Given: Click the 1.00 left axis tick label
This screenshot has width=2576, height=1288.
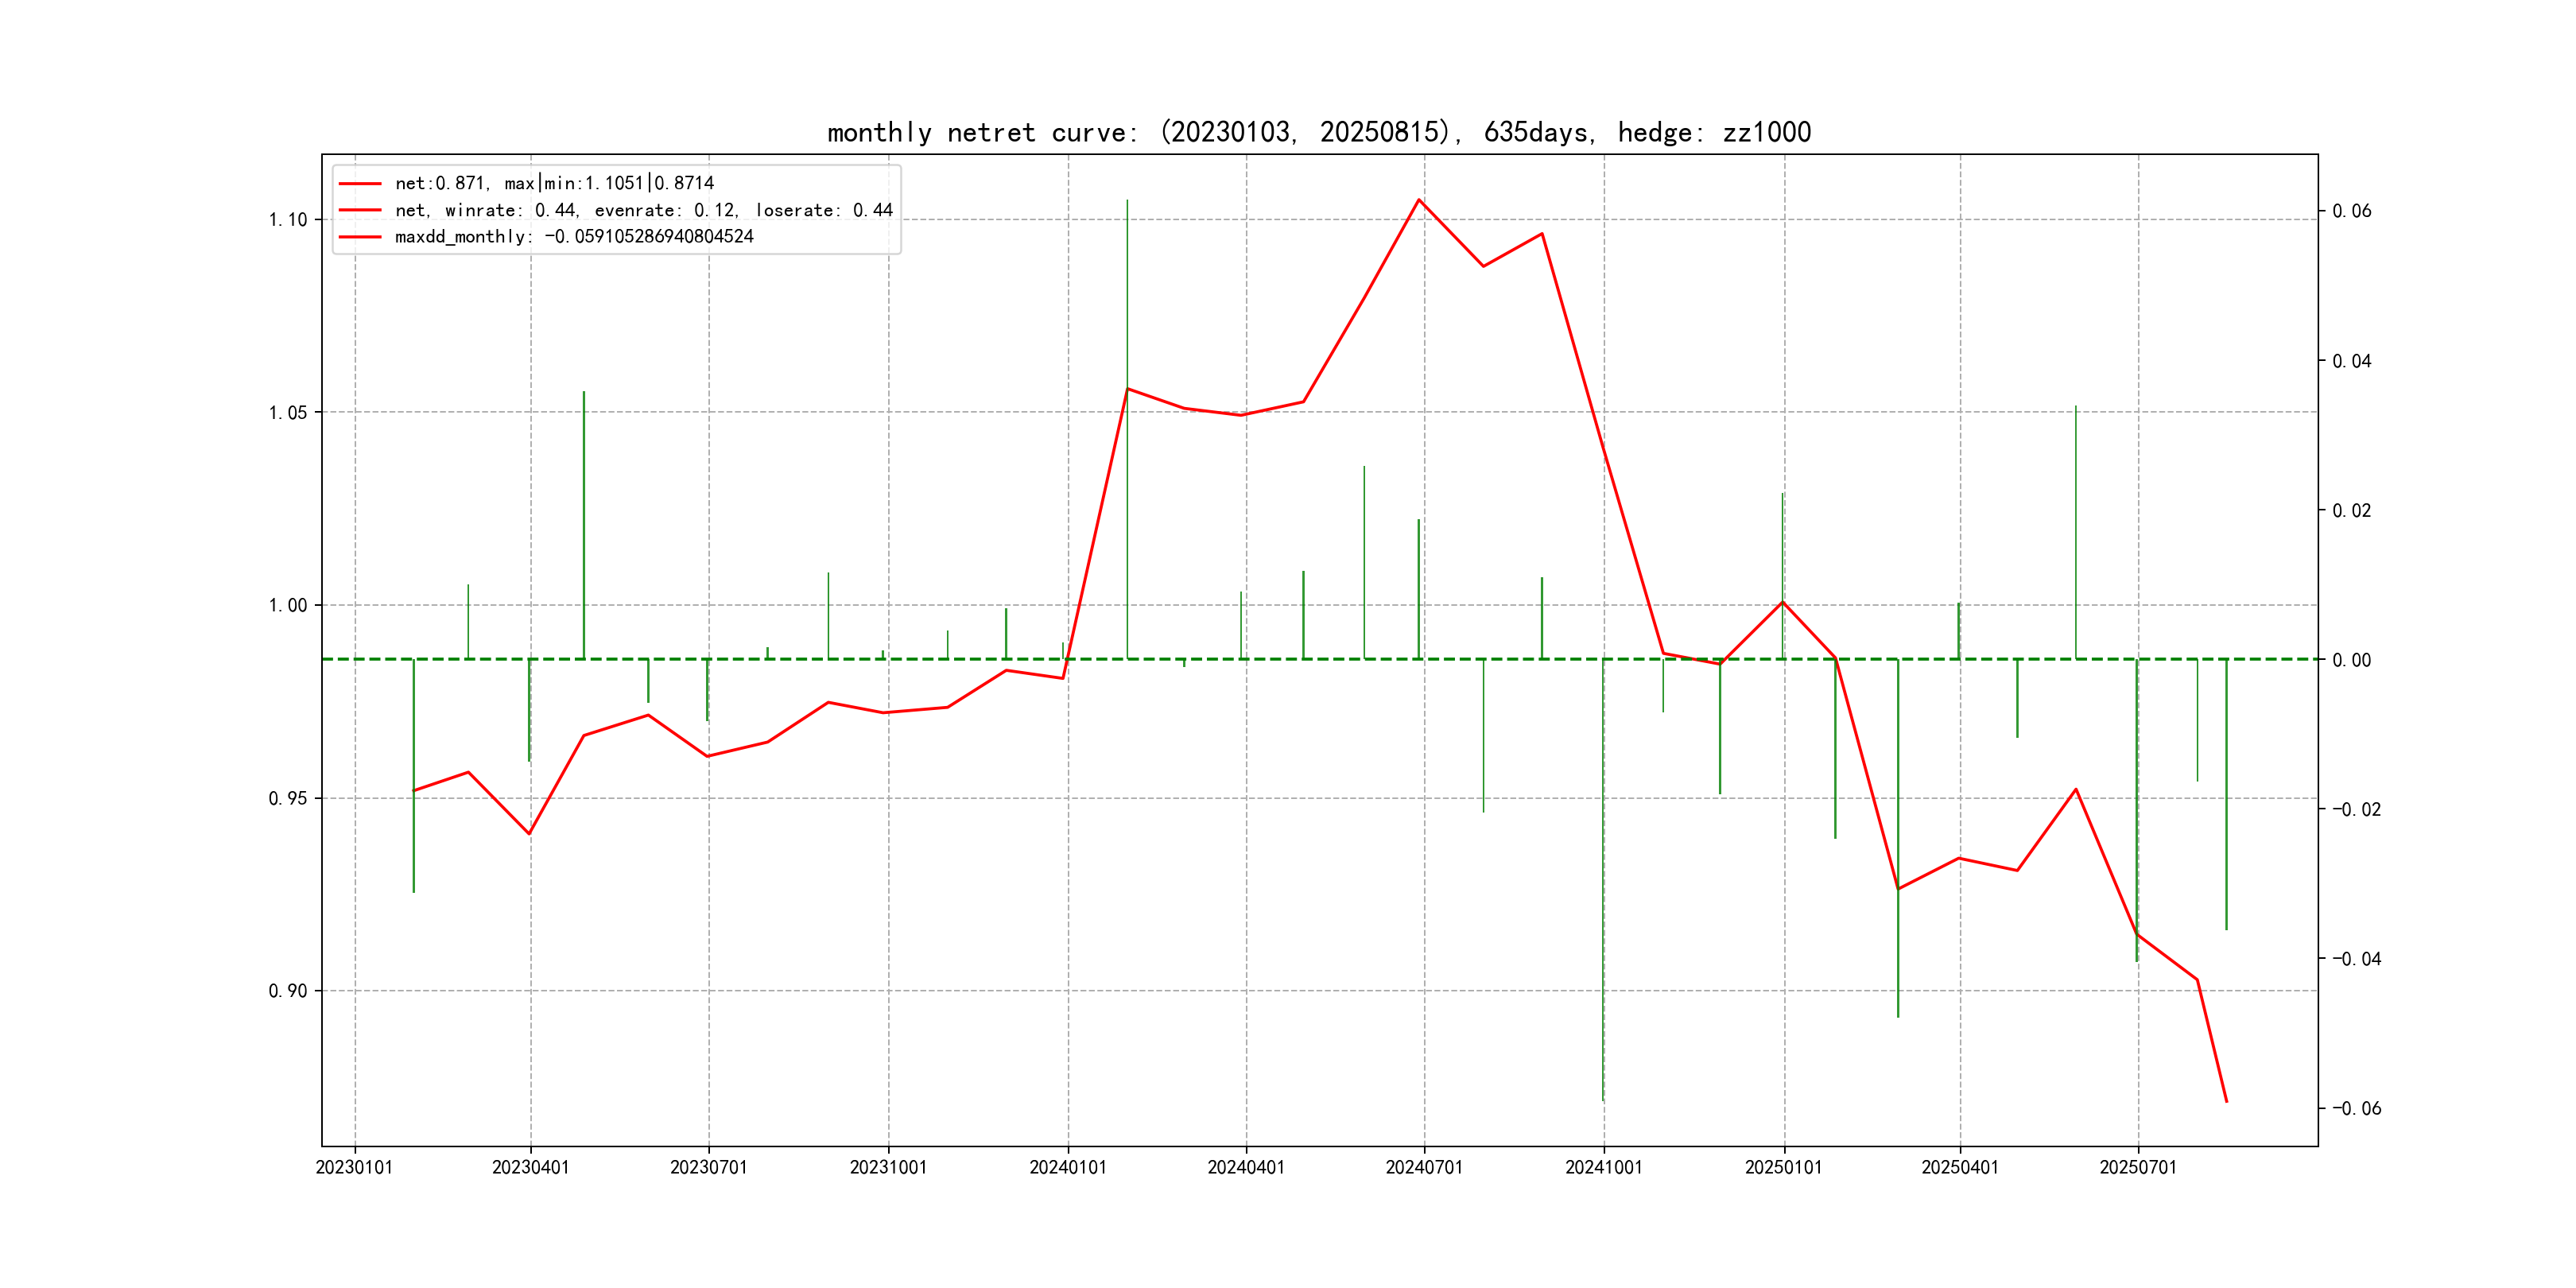Looking at the screenshot, I should [288, 605].
